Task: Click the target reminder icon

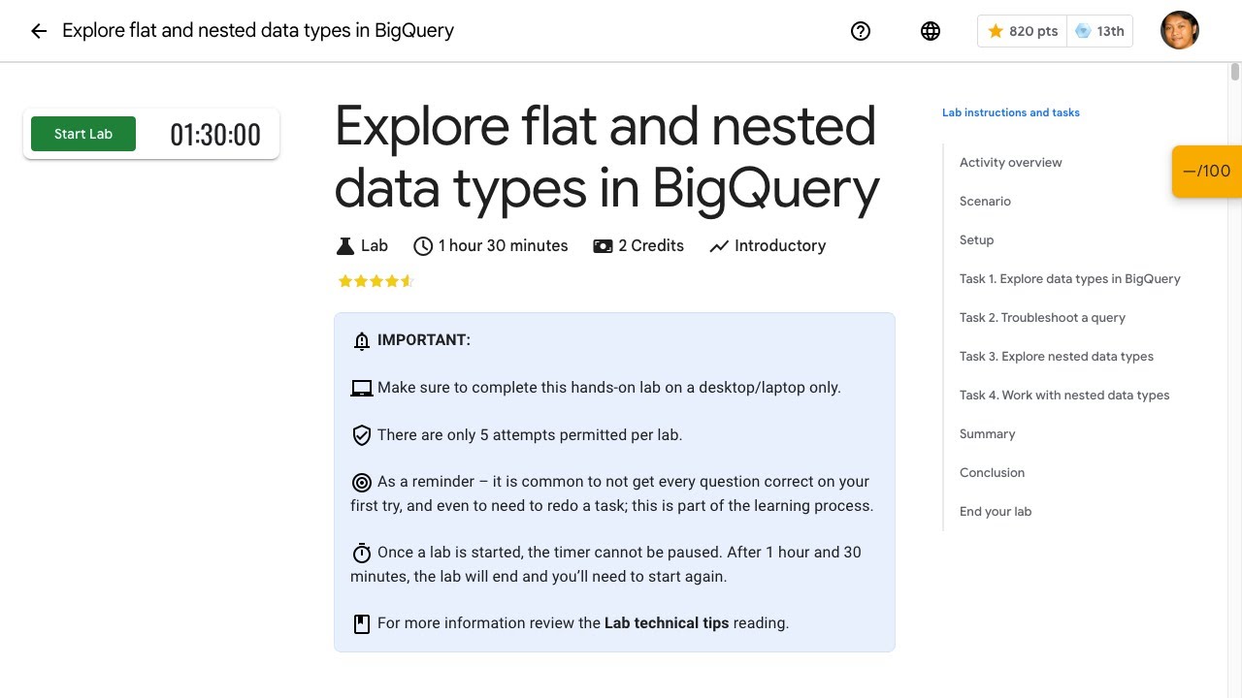Action: pos(362,482)
